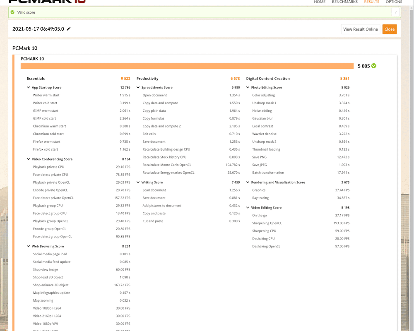Click the PCMark 10 section title
This screenshot has width=414, height=331.
click(25, 48)
